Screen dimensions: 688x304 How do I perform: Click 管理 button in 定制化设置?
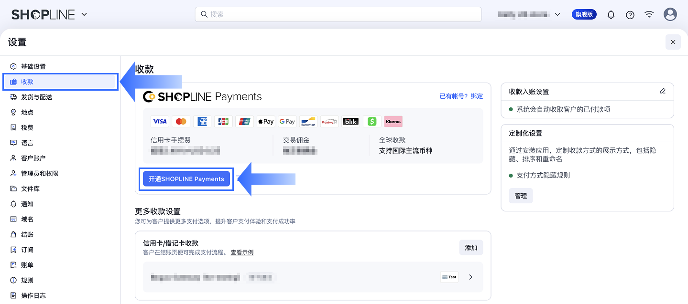[x=521, y=196]
